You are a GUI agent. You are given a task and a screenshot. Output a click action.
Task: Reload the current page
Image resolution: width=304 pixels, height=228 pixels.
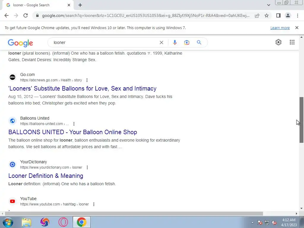[26, 15]
